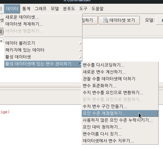Expand 활성 데이터셋에 있는 변수 관리하기 submenu

43,64
